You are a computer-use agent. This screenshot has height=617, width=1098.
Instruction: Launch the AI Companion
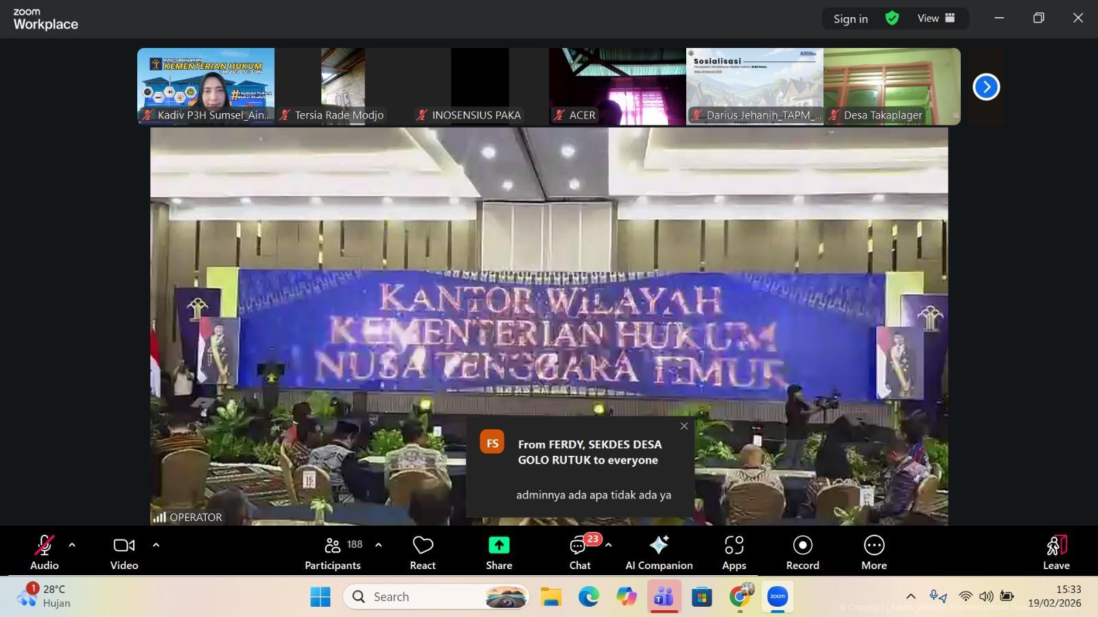(x=659, y=553)
